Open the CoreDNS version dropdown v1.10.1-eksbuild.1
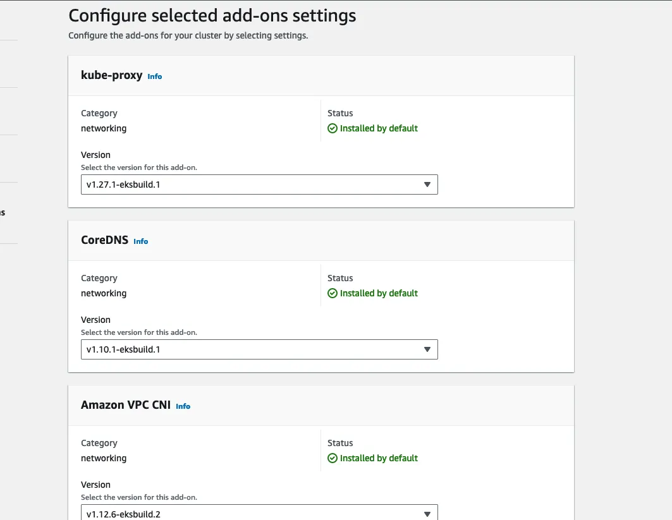Image resolution: width=672 pixels, height=520 pixels. (x=259, y=349)
